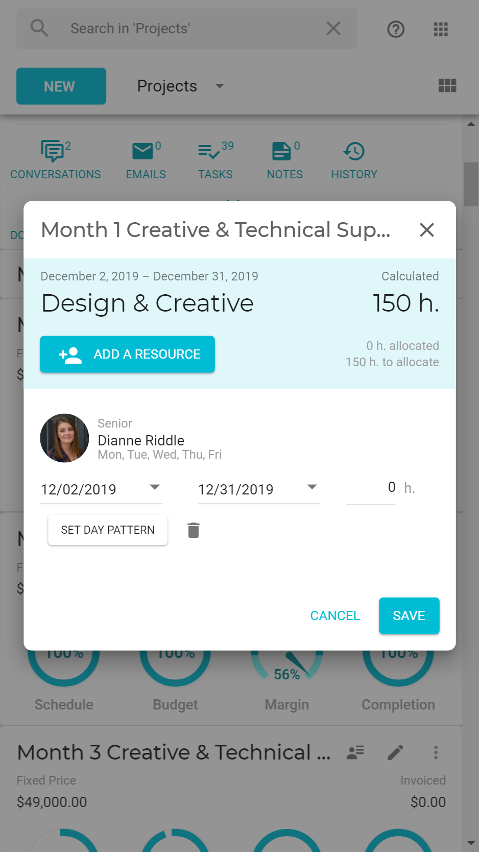Screen dimensions: 479x852
Task: Open the Tasks tab
Action: pyautogui.click(x=215, y=160)
